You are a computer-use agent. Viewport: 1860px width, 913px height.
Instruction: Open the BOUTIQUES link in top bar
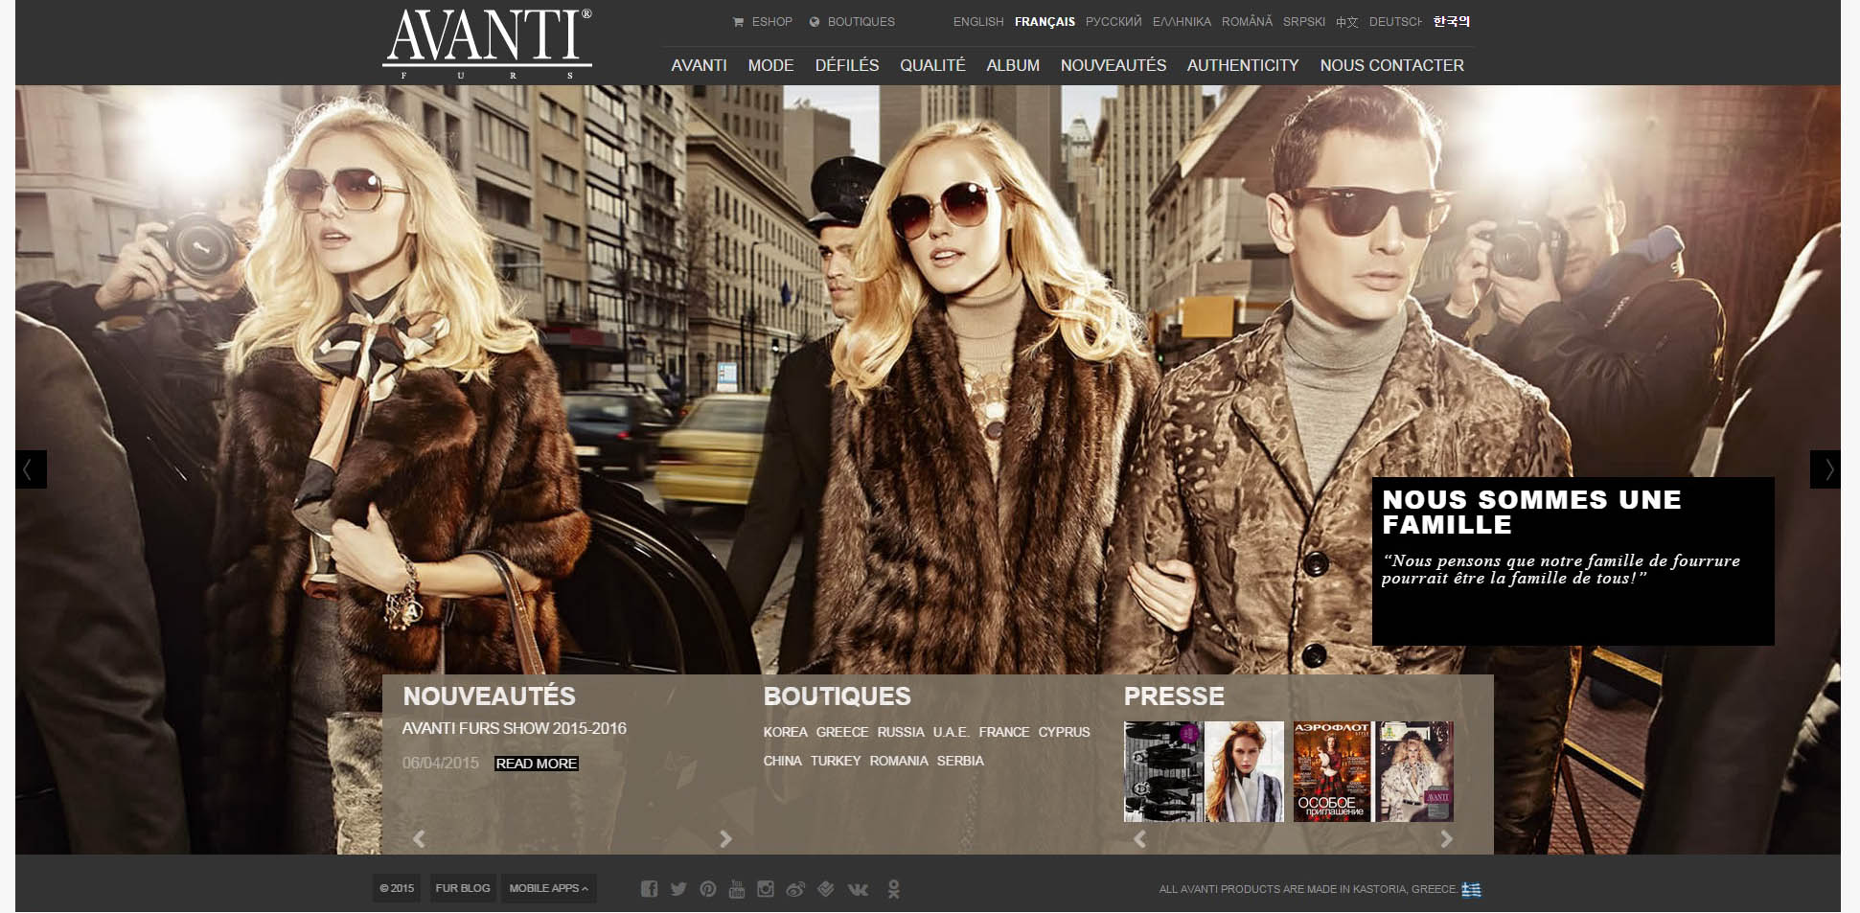(852, 21)
